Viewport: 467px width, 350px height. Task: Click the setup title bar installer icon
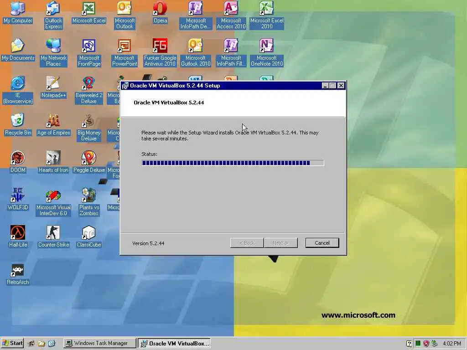[x=126, y=86]
